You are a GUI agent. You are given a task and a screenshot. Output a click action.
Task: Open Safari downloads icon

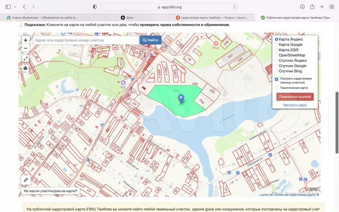[x=302, y=7]
